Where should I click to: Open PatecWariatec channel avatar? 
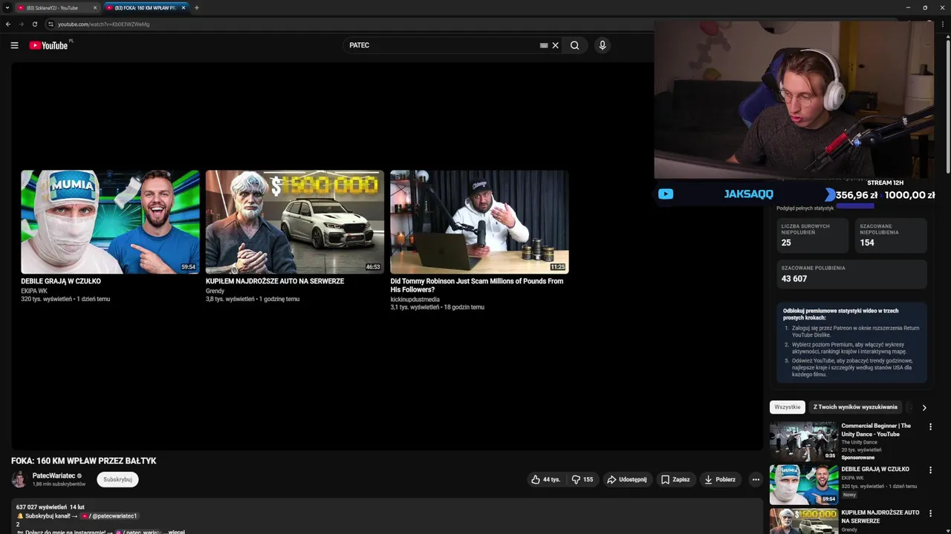pos(19,479)
